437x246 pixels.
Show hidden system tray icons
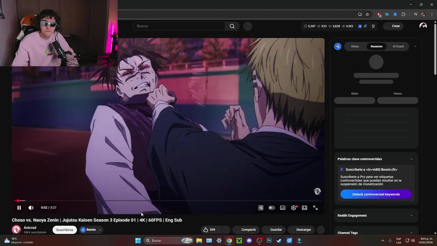[x=382, y=241]
